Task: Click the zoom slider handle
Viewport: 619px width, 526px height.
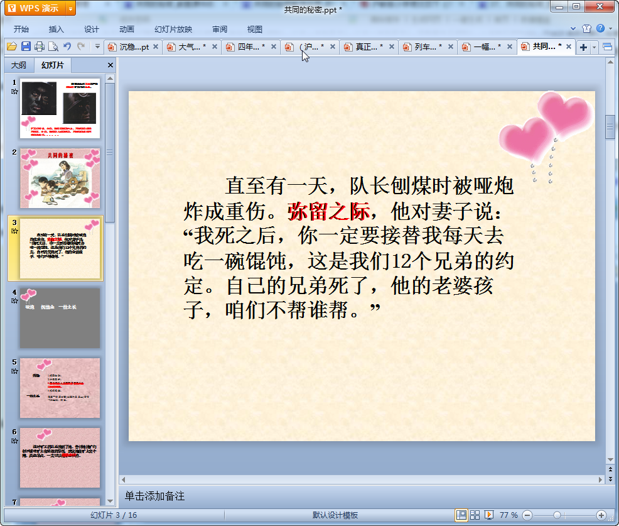Action: [x=557, y=515]
